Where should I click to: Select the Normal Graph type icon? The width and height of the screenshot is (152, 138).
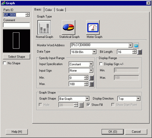coord(44,27)
